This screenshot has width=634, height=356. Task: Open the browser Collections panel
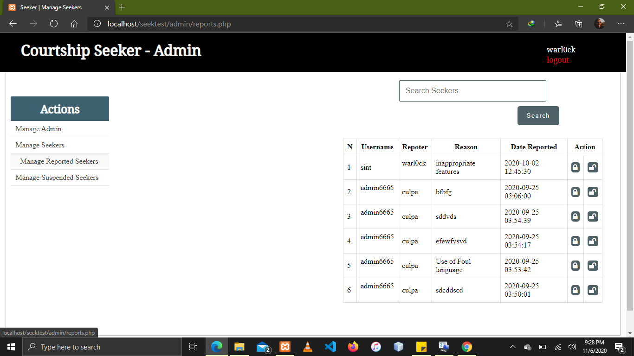click(x=579, y=24)
